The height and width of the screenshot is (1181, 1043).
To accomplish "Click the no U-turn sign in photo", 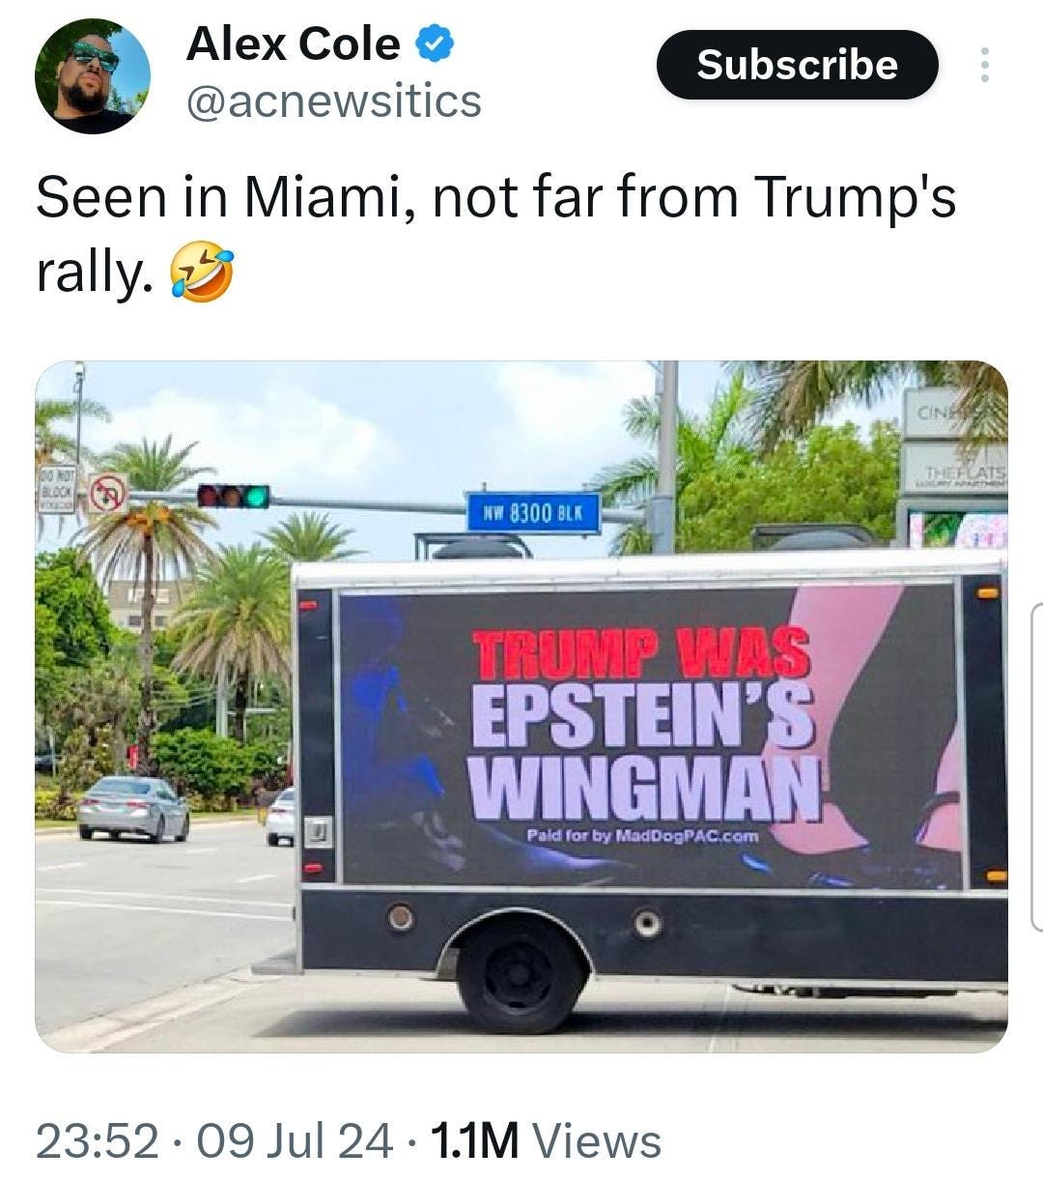I will pos(108,494).
